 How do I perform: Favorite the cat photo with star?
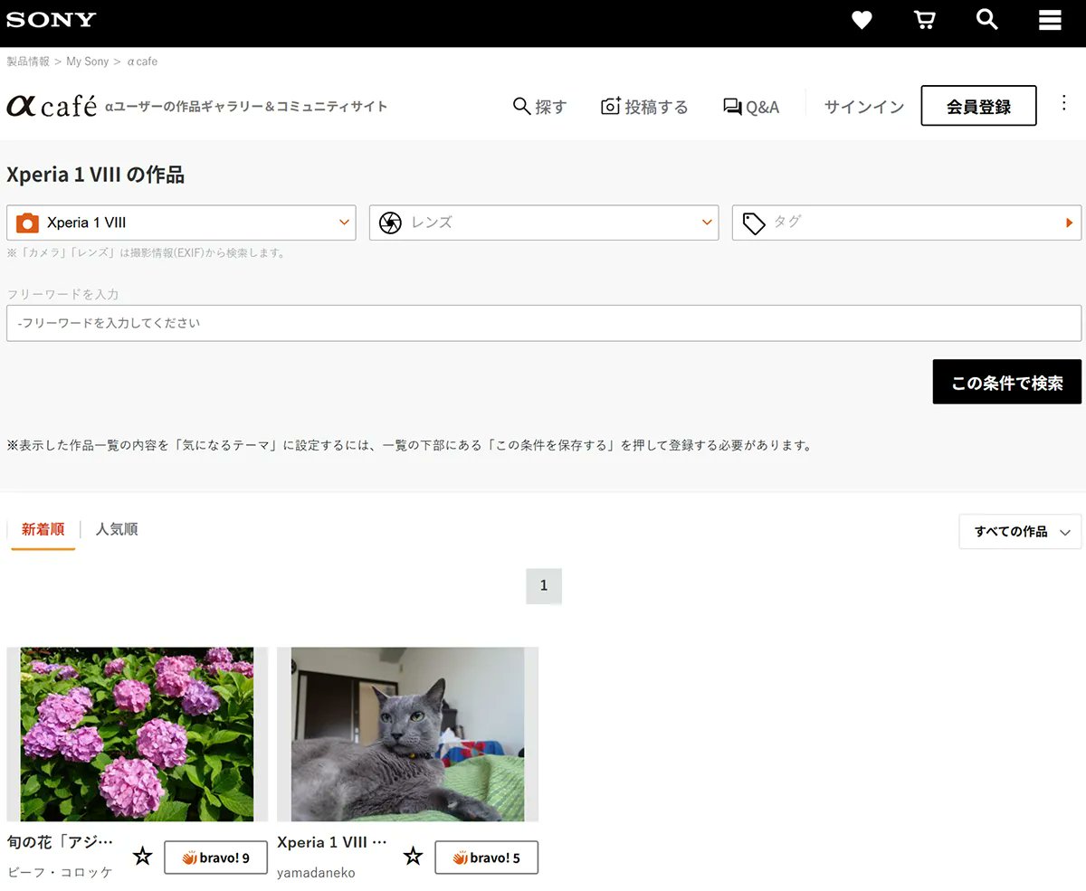(413, 856)
